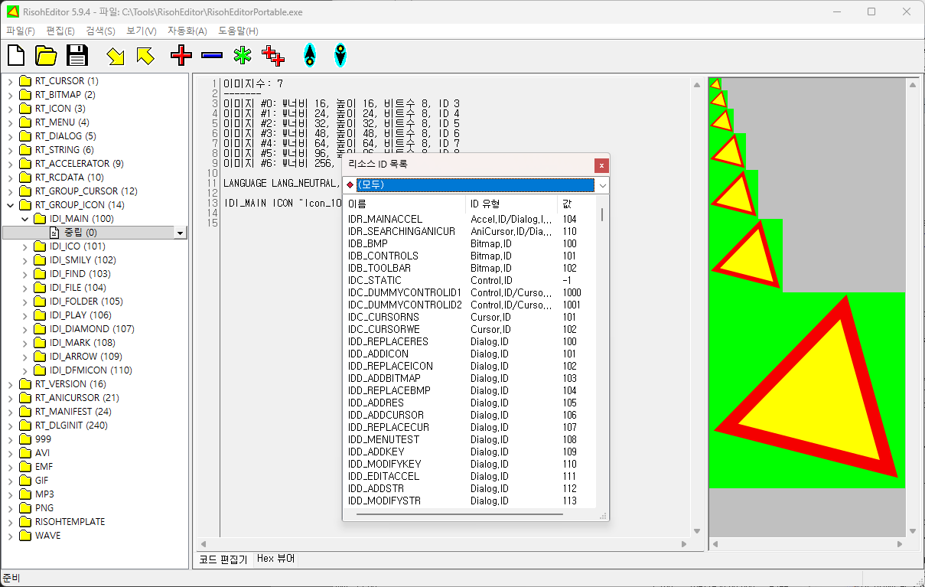Sort by the 이름 column header
Screen dimensions: 925x587
404,204
